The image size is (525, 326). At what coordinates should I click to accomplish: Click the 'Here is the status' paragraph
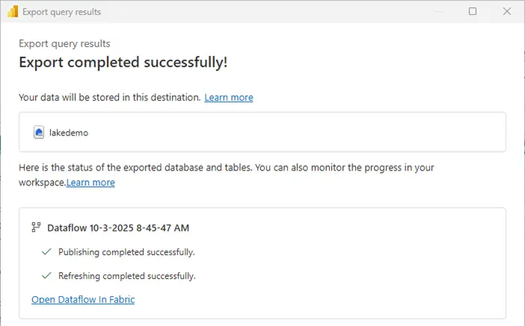[226, 168]
